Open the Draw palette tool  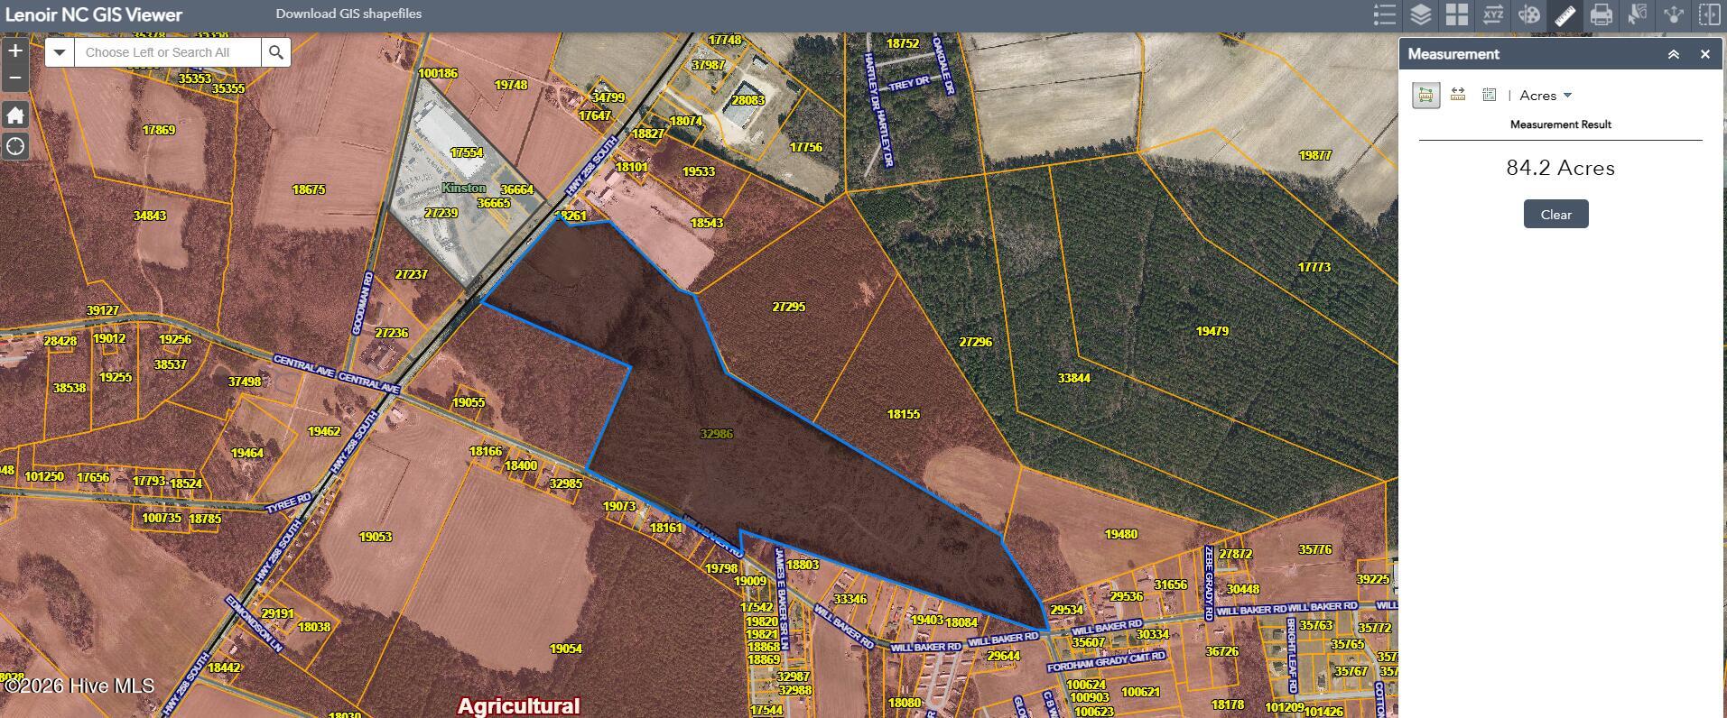click(x=1528, y=15)
